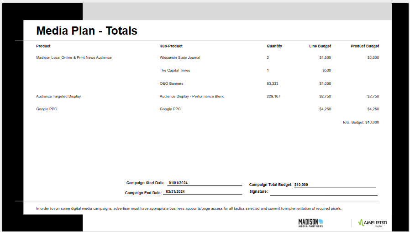Click the Quantity column header
The height and width of the screenshot is (232, 410).
coord(274,46)
